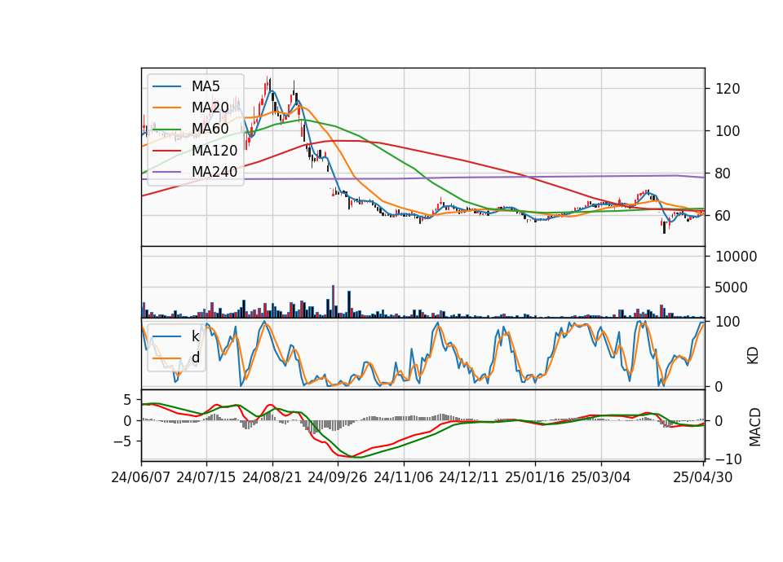Click the MA20 legend label

(210, 108)
